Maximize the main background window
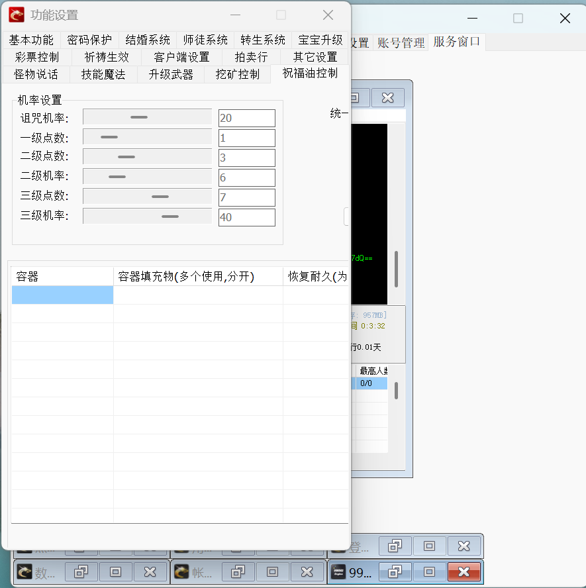 click(x=518, y=18)
